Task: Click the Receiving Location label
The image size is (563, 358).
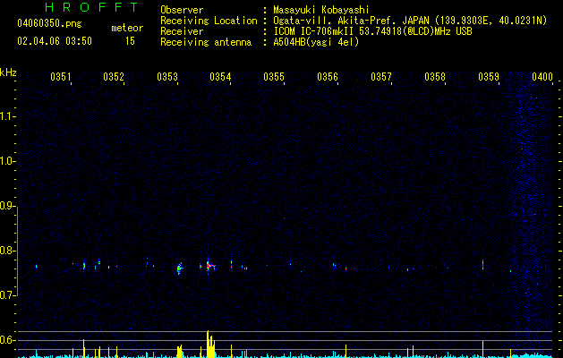Action: [209, 21]
